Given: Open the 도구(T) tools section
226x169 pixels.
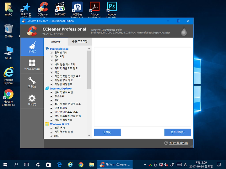Looking at the screenshot, I should [x=32, y=82].
